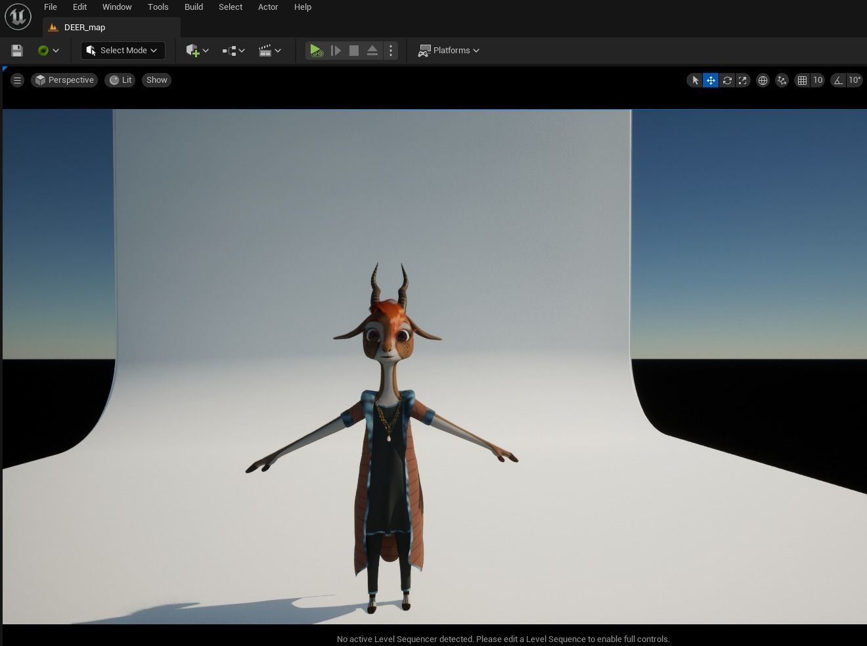
Task: Click the 'No active Level Sequencer detected' message
Action: 503,639
